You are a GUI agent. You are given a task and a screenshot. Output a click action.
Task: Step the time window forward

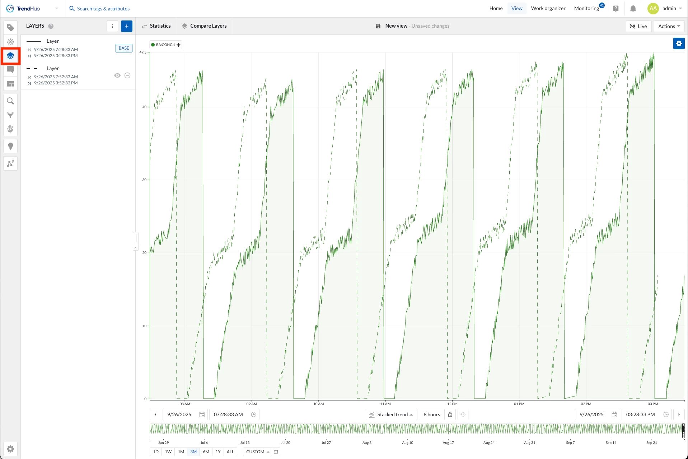679,414
